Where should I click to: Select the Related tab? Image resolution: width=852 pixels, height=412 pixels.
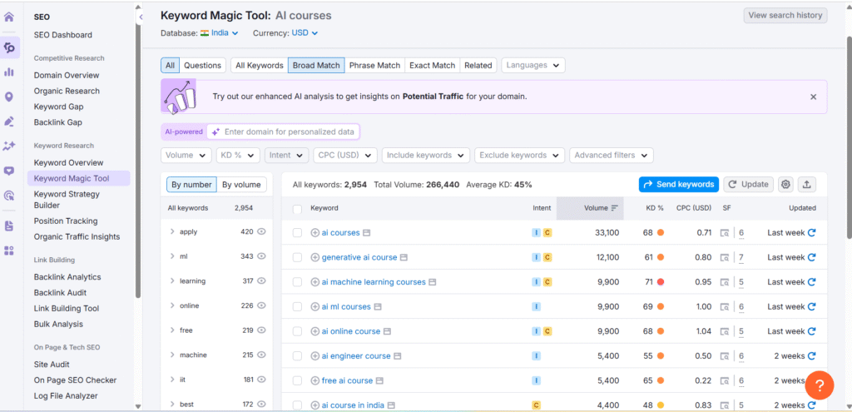tap(478, 65)
